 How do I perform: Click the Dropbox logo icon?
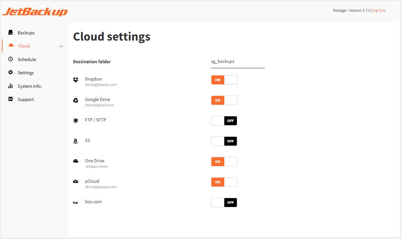[75, 80]
